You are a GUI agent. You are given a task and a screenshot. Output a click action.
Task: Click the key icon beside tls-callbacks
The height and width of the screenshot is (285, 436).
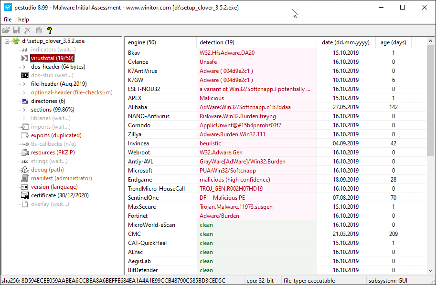click(25, 144)
